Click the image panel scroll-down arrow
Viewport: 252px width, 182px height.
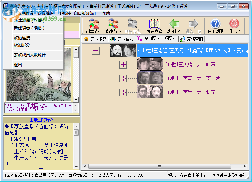76,99
